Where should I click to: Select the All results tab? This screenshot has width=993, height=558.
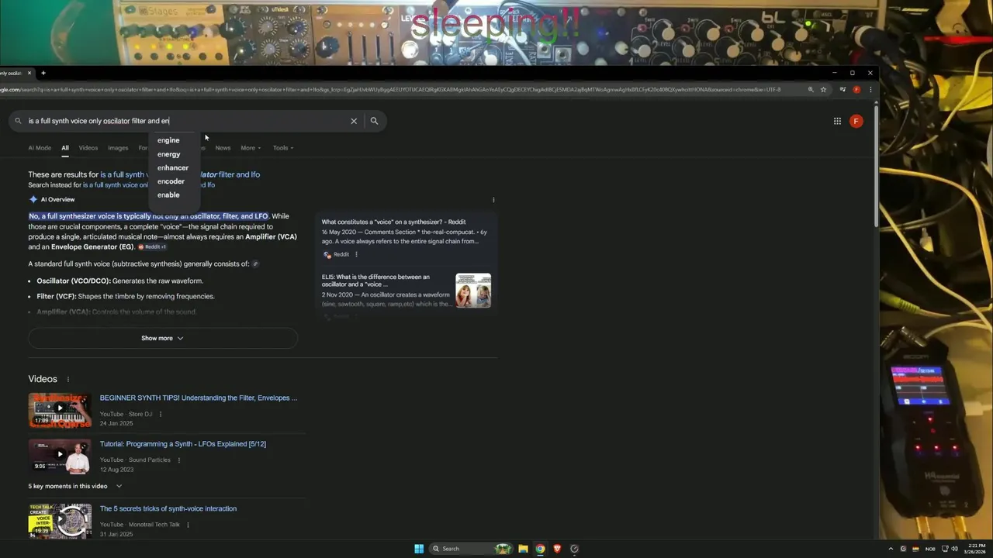pos(65,147)
